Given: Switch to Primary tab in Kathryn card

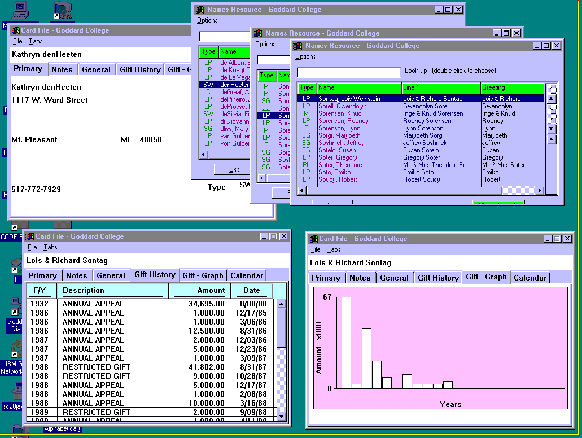Looking at the screenshot, I should (28, 69).
